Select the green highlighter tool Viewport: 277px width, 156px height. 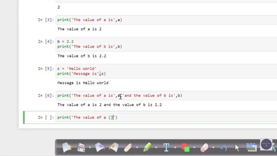coord(147,147)
